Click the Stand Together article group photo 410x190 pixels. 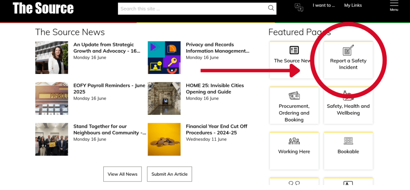coord(52,139)
